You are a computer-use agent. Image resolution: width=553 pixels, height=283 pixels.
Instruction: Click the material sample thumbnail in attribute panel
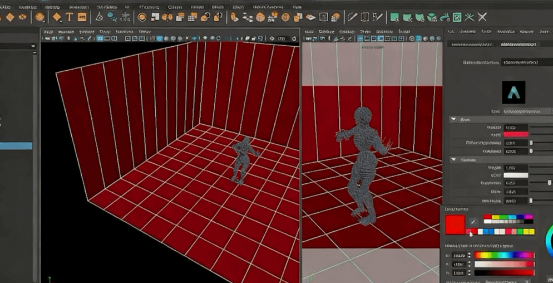tap(513, 92)
